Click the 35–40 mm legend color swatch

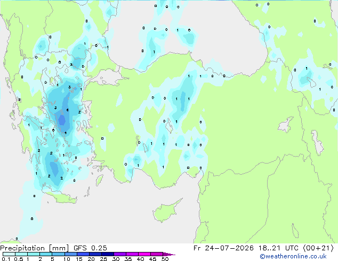pos(132,254)
